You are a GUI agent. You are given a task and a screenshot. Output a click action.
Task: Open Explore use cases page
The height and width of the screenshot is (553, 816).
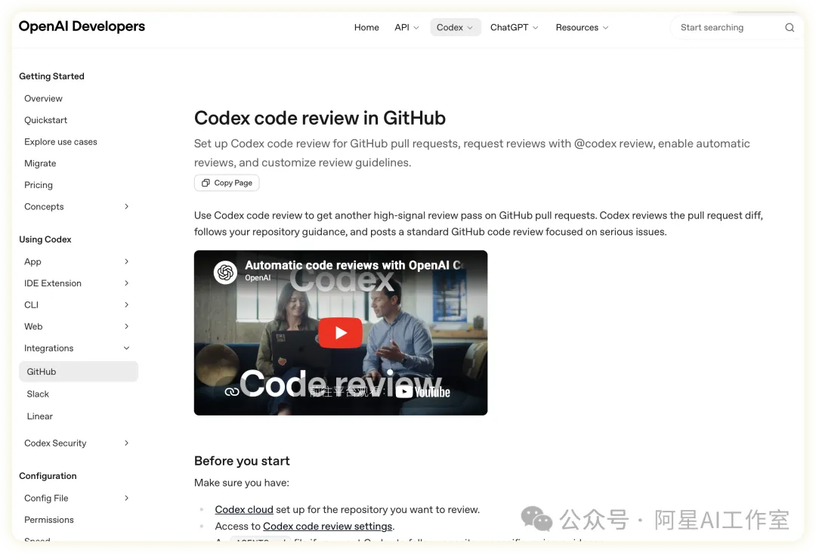60,141
